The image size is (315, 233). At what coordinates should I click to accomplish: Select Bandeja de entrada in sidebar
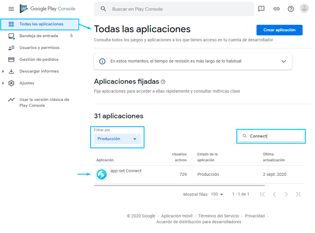[39, 36]
